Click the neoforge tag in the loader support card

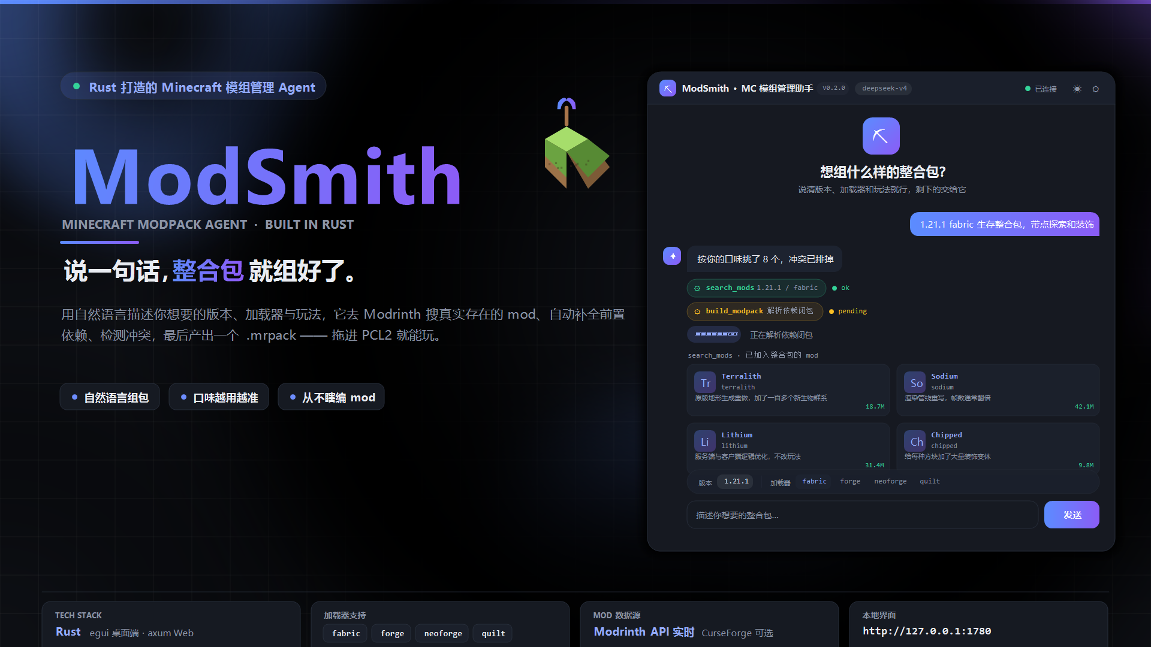pyautogui.click(x=443, y=633)
